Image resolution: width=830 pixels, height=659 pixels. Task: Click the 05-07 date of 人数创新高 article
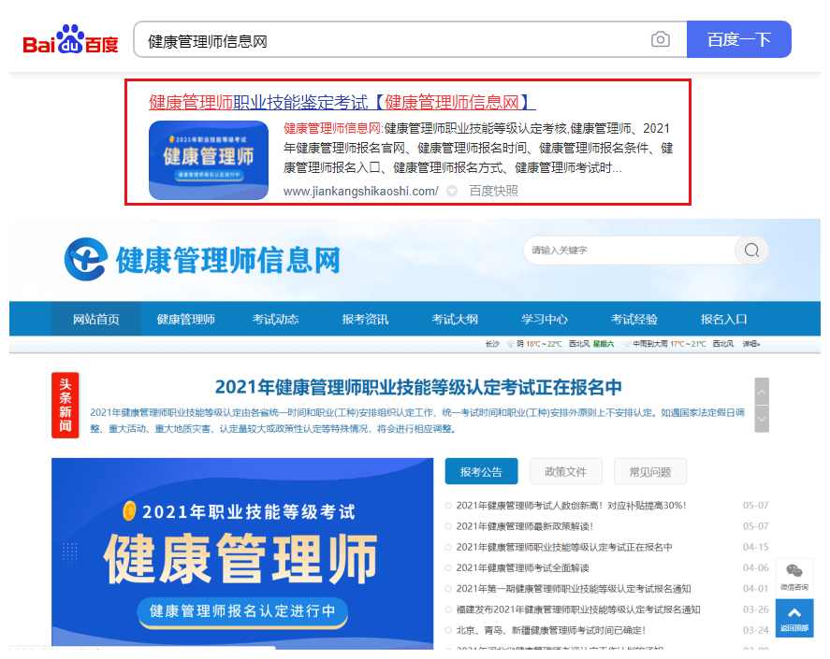[x=755, y=506]
